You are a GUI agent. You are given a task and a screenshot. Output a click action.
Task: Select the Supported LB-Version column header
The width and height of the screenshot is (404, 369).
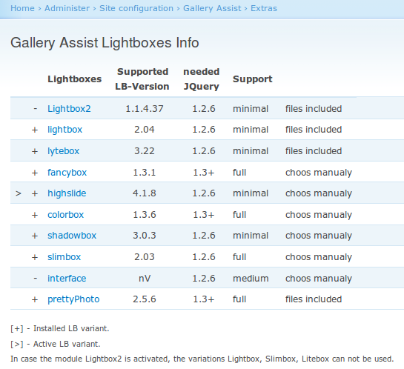tap(142, 79)
